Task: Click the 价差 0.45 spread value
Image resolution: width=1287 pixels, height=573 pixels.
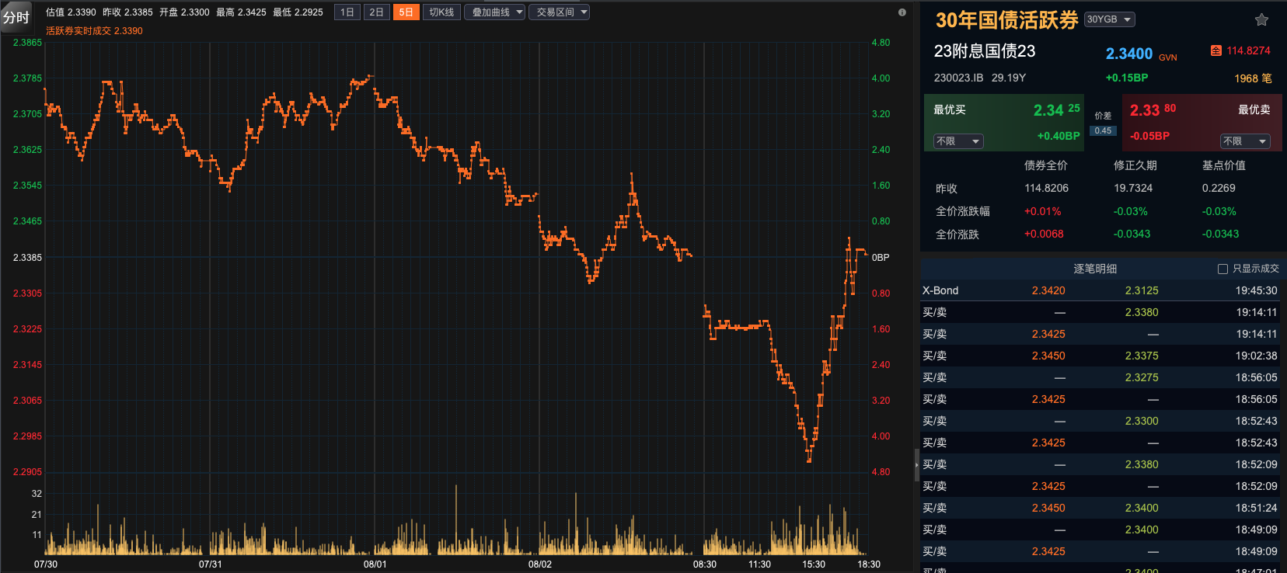Action: (1103, 130)
